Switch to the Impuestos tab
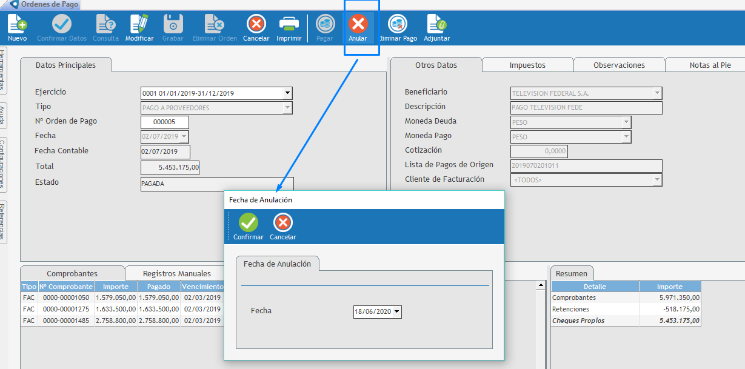Screen dimensions: 745x369 (x=527, y=65)
